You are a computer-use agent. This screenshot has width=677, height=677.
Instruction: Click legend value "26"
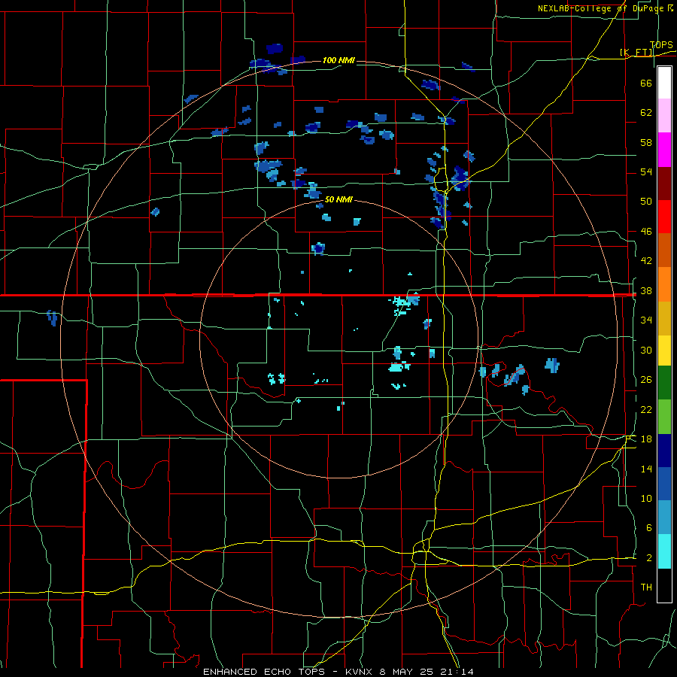tap(646, 380)
